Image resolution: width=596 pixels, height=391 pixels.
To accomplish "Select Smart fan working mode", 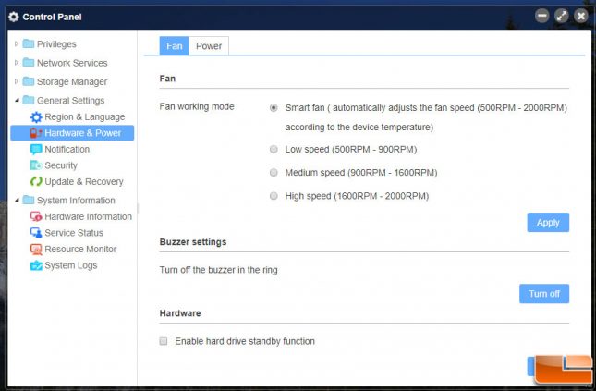I will (x=274, y=107).
